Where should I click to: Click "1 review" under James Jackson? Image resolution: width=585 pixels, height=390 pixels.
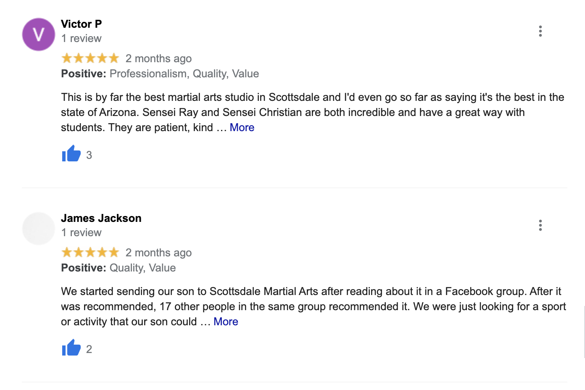click(81, 232)
